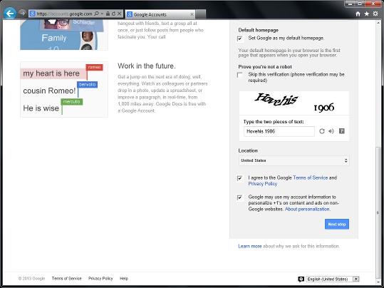Click the browser forward arrow button

(x=22, y=14)
